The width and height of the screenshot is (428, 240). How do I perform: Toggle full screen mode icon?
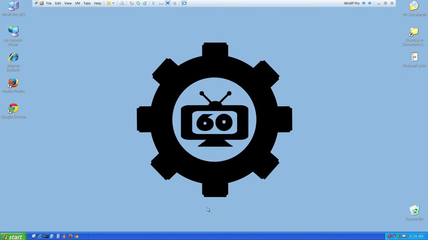coord(168,3)
